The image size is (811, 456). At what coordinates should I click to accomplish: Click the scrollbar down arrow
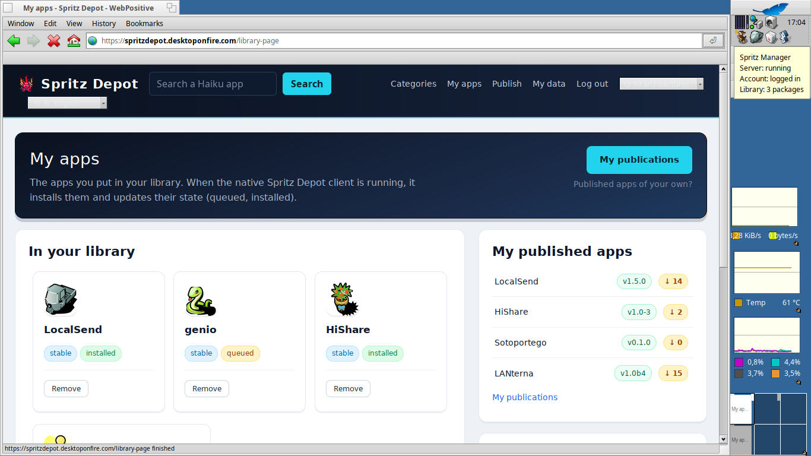pyautogui.click(x=723, y=439)
